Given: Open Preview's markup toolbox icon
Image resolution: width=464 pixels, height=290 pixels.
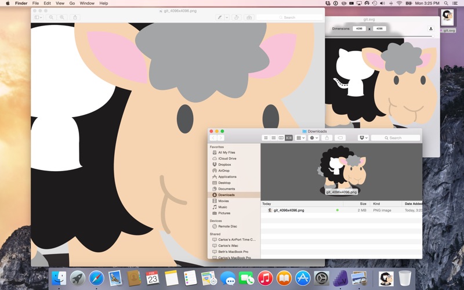Looking at the screenshot, I should tap(249, 17).
